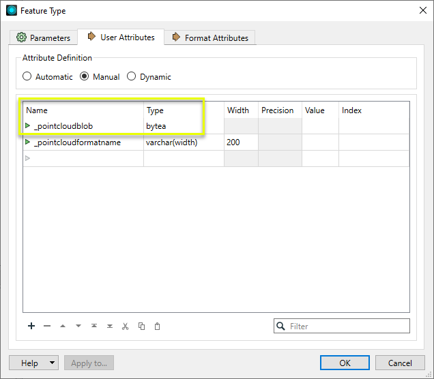Open the Format Attributes tab
434x379 pixels.
(x=210, y=37)
